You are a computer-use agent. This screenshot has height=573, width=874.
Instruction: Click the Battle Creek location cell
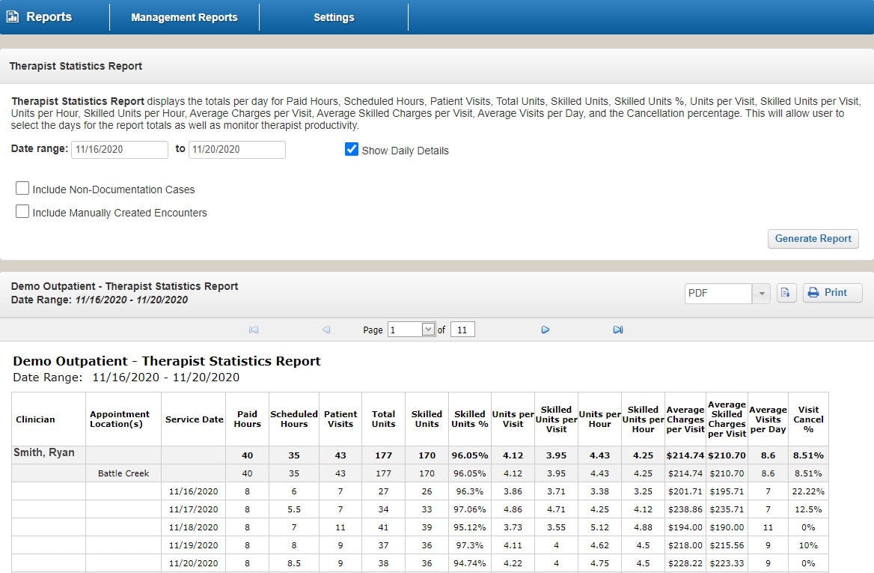click(x=123, y=473)
